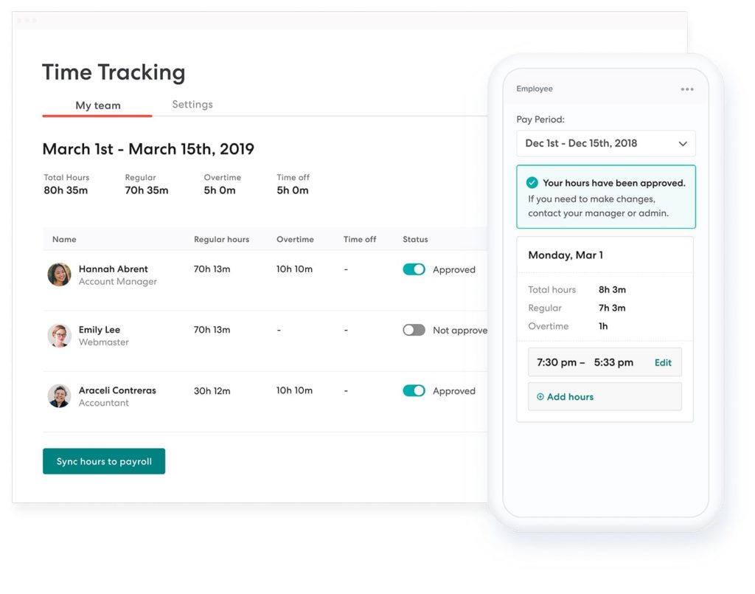This screenshot has height=594, width=755.
Task: Click the Regular hours column header
Action: pos(221,239)
